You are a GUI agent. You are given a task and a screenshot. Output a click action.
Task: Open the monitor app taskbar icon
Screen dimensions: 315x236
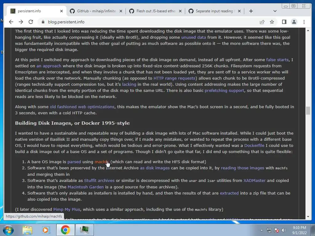[84, 230]
